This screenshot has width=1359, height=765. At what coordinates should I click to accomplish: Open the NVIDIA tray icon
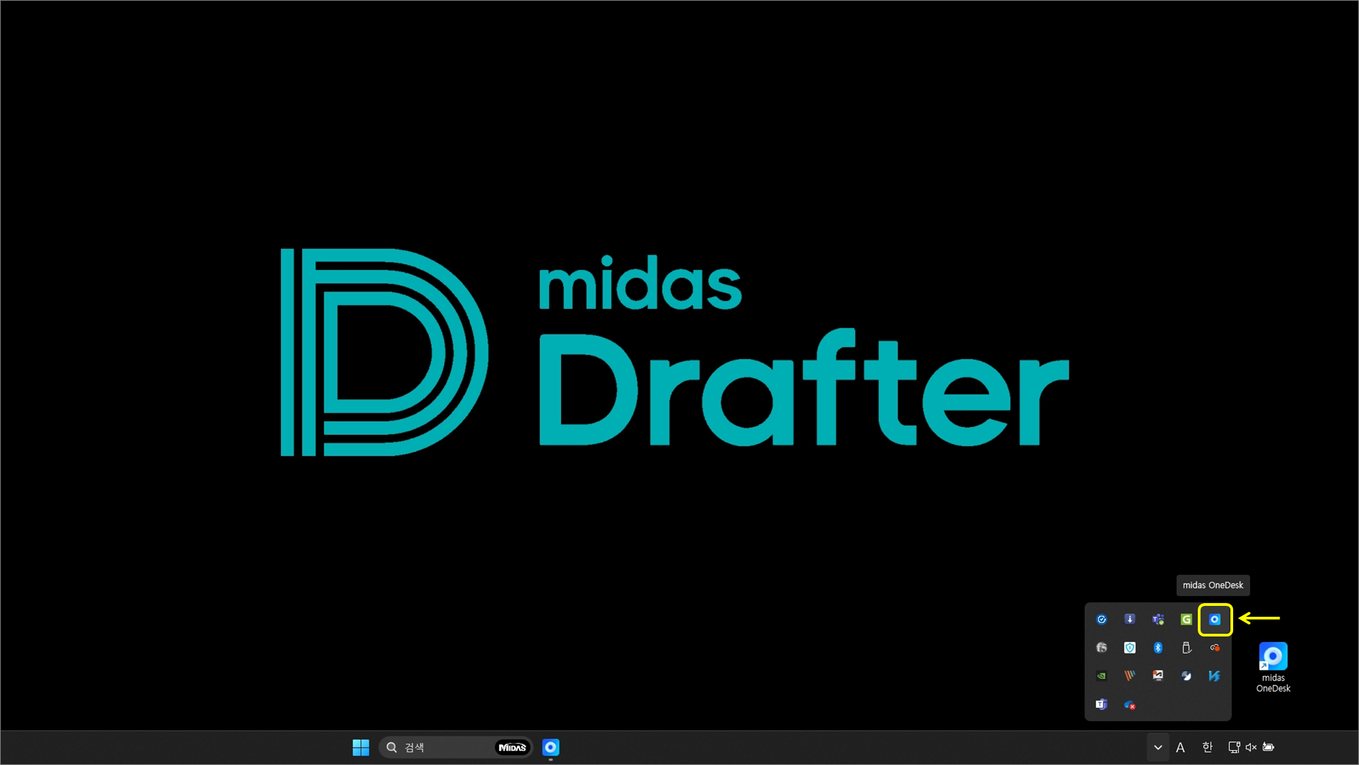[1102, 676]
